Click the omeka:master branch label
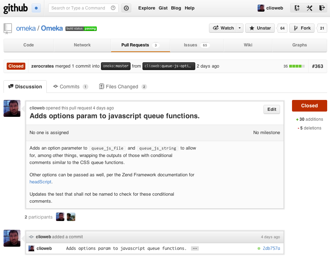 click(116, 66)
